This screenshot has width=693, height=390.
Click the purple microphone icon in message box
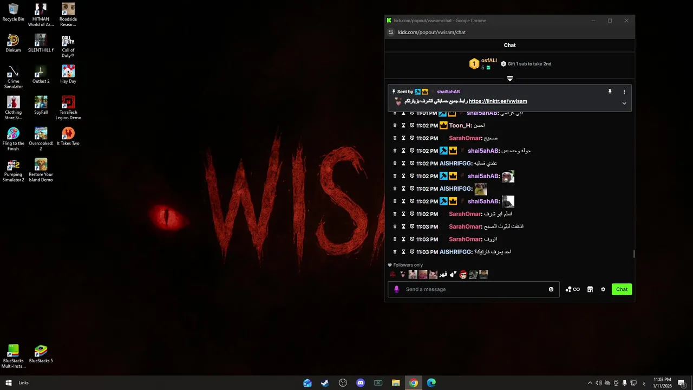click(396, 289)
